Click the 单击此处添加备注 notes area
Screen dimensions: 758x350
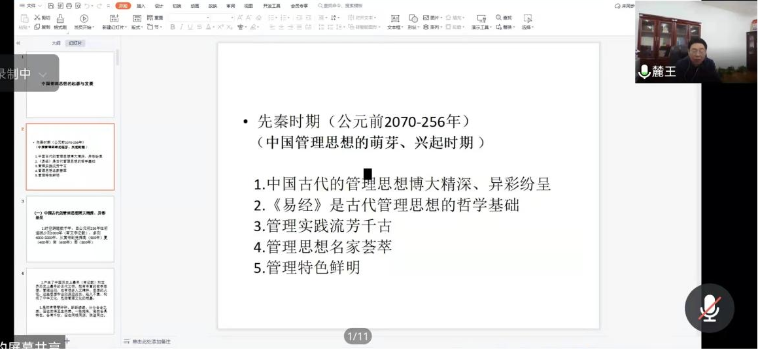[x=147, y=342]
